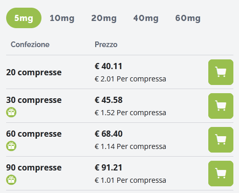239x193 pixels.
Task: Click the € 40.11 price
Action: coord(108,66)
